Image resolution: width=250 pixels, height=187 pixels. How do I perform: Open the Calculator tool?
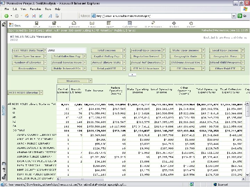tap(130, 24)
